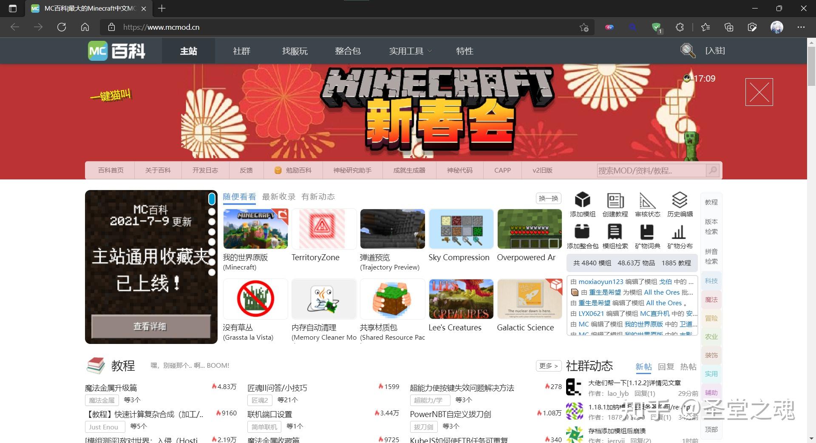The width and height of the screenshot is (816, 443).
Task: Open the v2旧版 link
Action: (542, 170)
